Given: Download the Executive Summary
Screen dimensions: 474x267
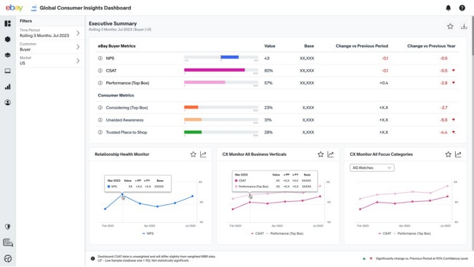Looking at the screenshot, I should tap(464, 26).
